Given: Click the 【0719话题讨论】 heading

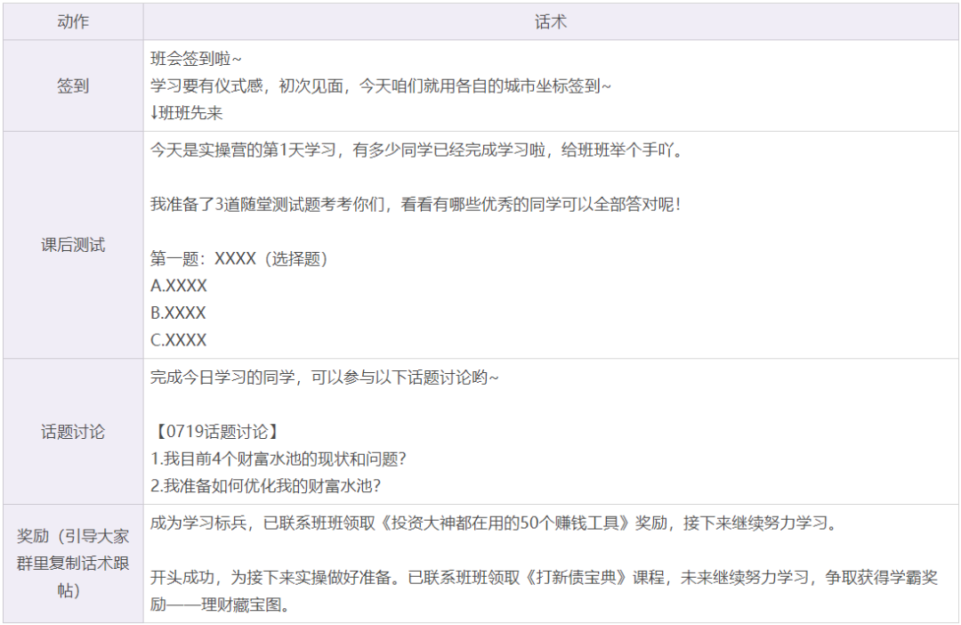Looking at the screenshot, I should (x=215, y=432).
